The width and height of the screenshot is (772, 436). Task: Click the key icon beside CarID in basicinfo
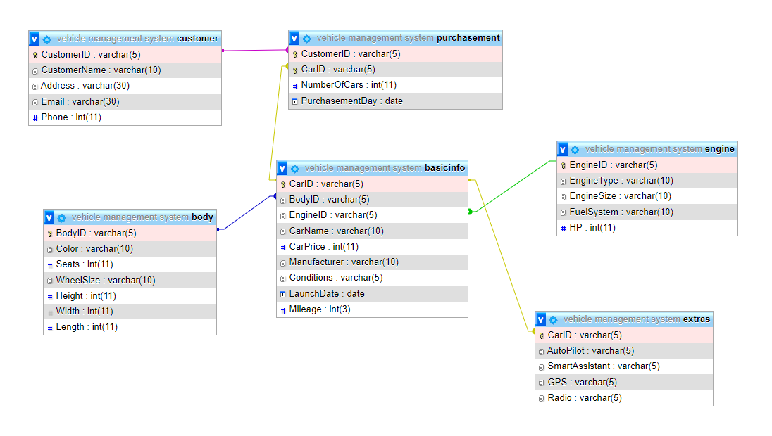pyautogui.click(x=282, y=184)
